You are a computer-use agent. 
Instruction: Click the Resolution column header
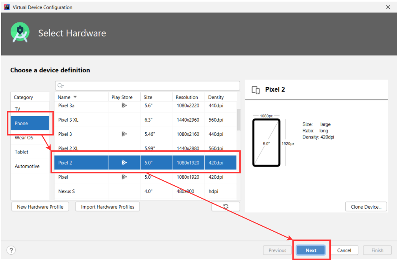point(189,97)
